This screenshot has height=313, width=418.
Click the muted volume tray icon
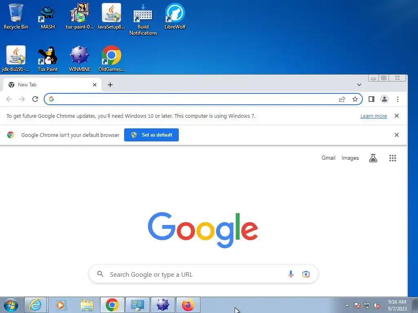click(x=377, y=305)
